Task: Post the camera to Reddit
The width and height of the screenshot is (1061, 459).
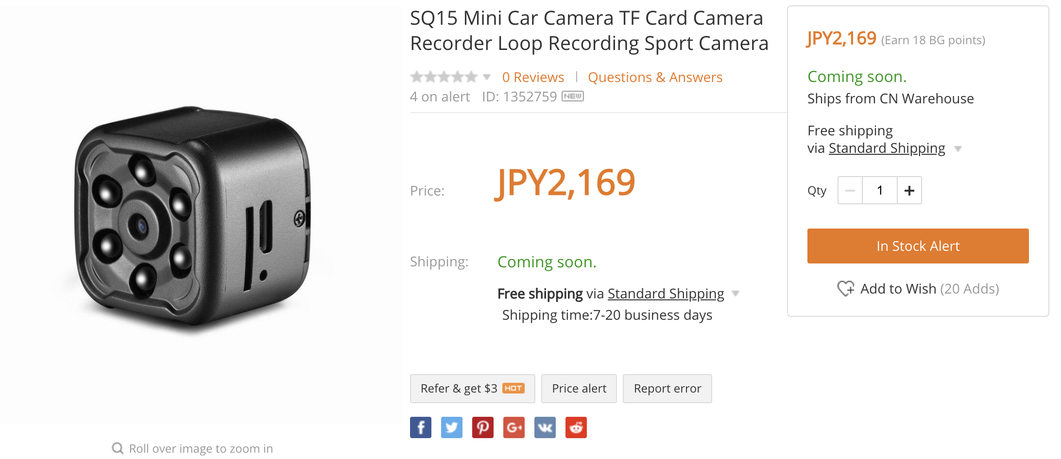Action: tap(576, 427)
